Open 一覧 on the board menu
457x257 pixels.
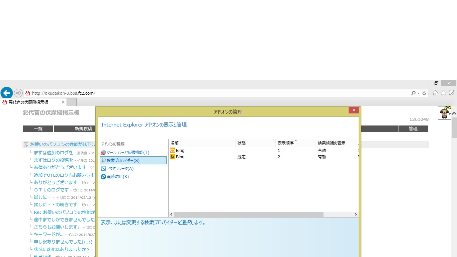(x=38, y=128)
